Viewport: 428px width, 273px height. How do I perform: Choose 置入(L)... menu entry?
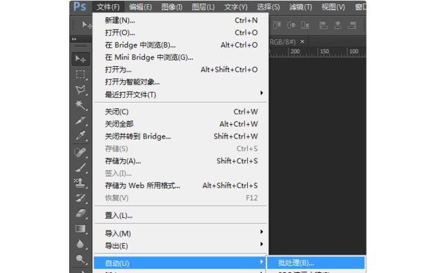180,216
